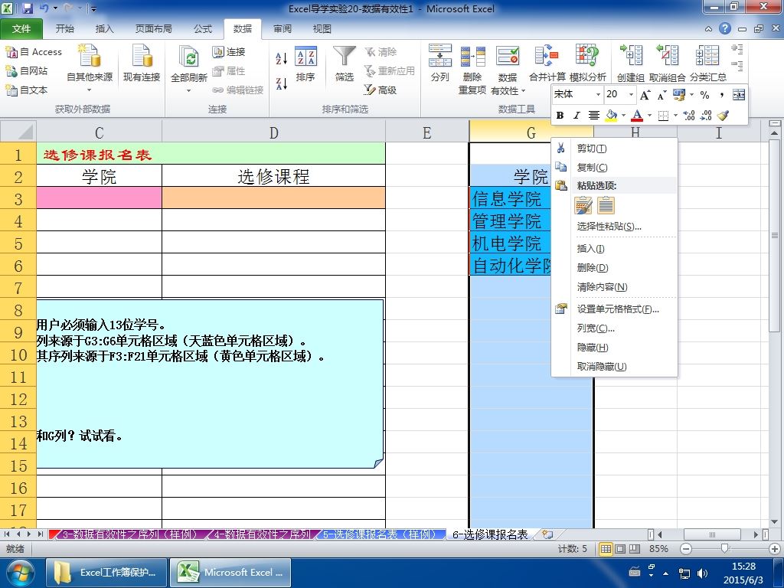Viewport: 784px width, 588px height.
Task: Click the From Access import icon
Action: coord(11,51)
